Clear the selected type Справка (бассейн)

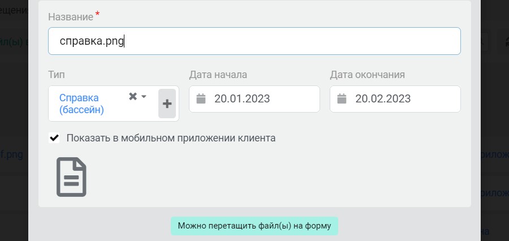[x=132, y=96]
